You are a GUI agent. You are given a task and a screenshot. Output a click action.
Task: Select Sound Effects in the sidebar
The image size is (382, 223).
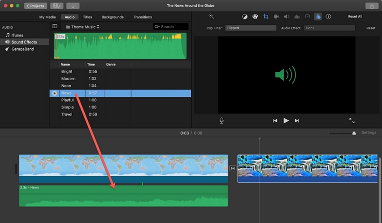(x=24, y=42)
